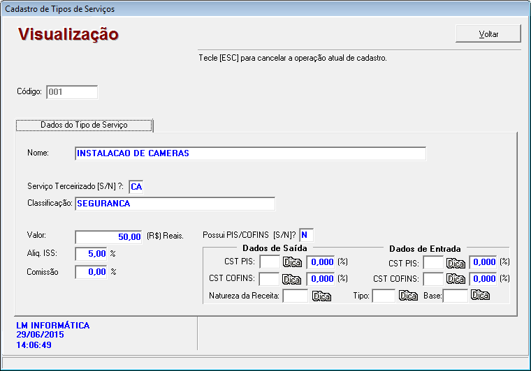The width and height of the screenshot is (531, 371).
Task: Open the Dica hint for output CST COFINS
Action: click(292, 279)
